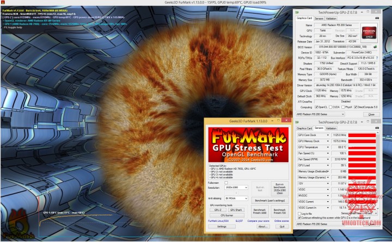
Task: Enable the Log to file checkbox
Action: pos(299,214)
